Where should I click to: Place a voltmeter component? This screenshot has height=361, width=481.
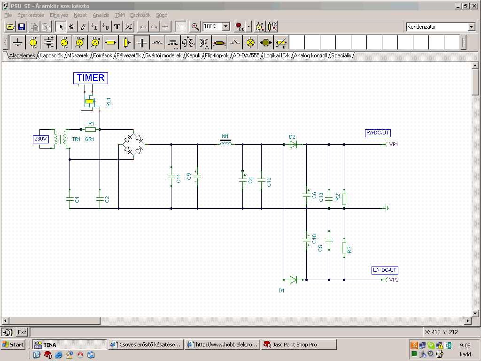click(80, 42)
